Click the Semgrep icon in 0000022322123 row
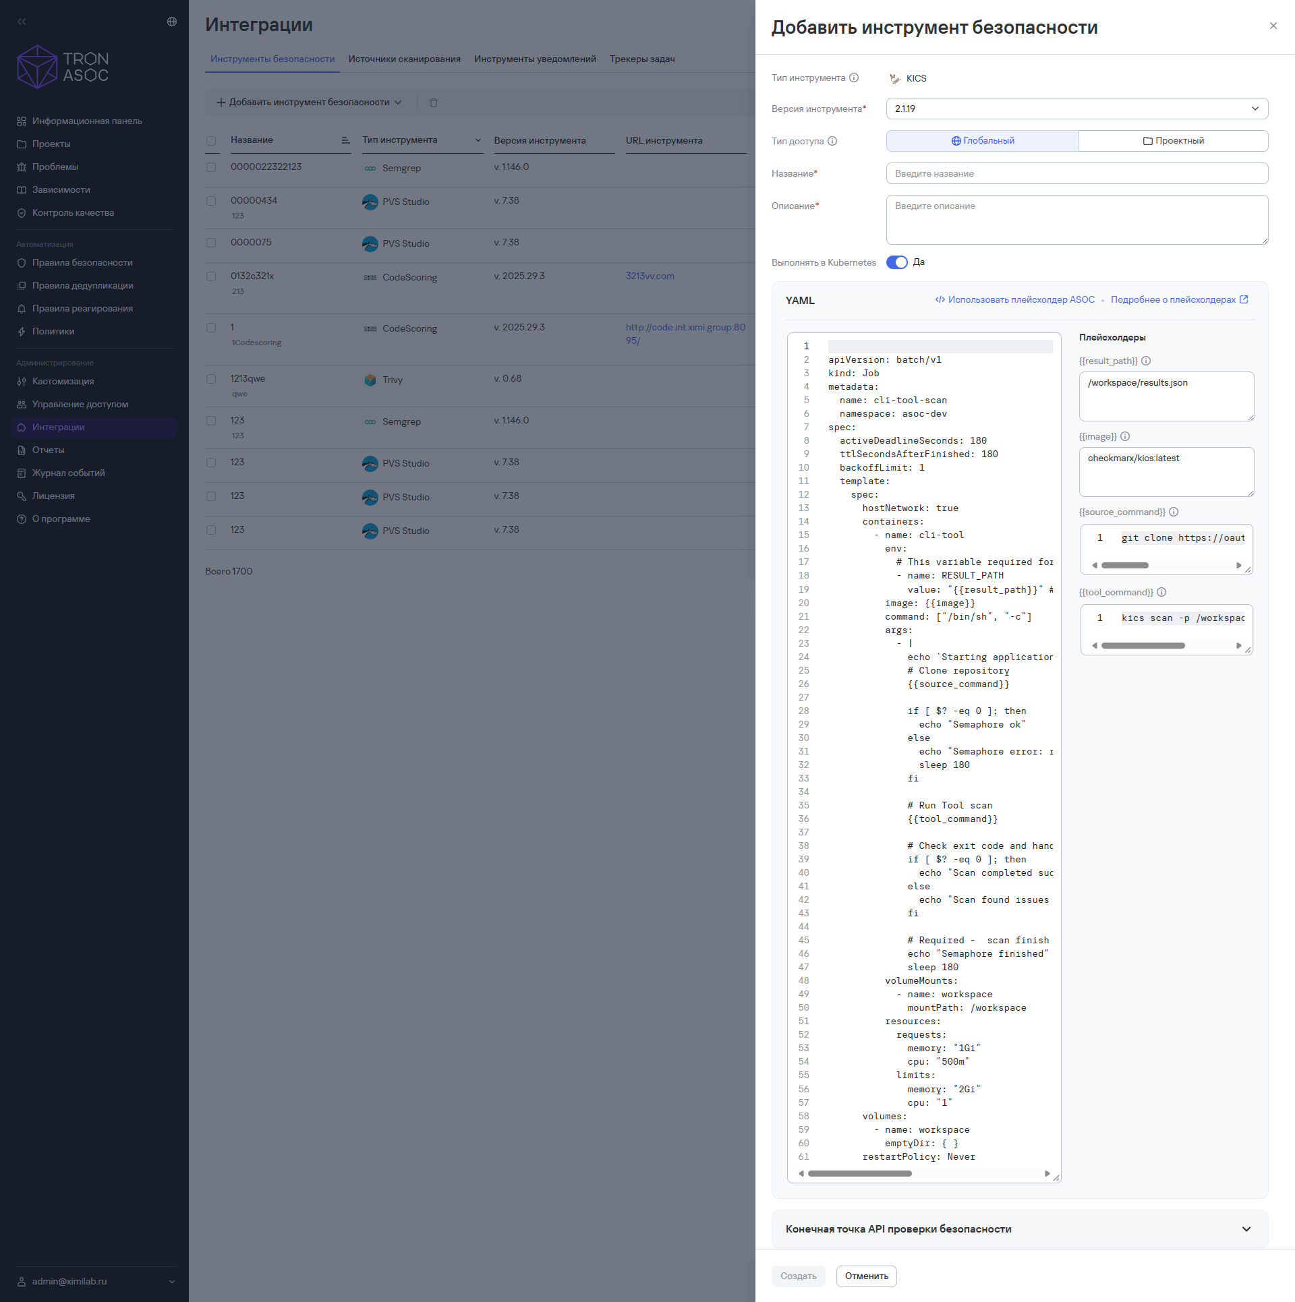The image size is (1295, 1302). [370, 169]
